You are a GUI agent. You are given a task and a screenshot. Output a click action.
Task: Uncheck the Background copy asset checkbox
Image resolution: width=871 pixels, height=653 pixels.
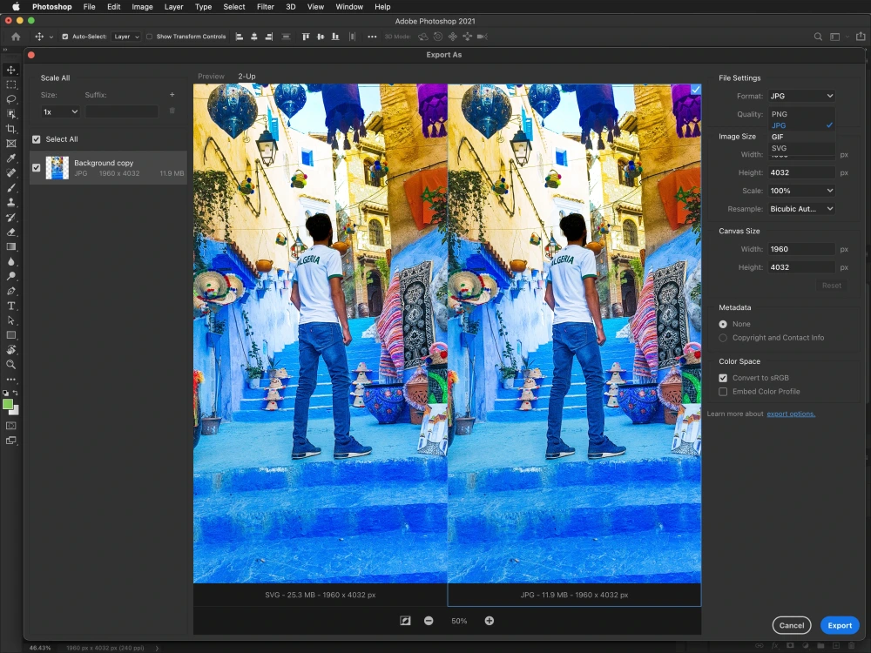pyautogui.click(x=36, y=167)
